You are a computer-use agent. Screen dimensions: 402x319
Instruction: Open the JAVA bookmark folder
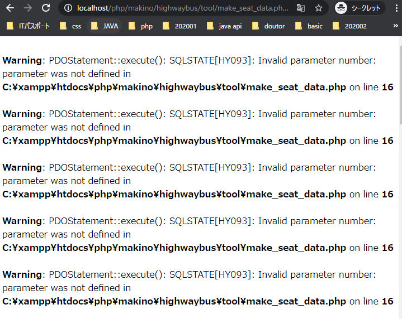(x=105, y=26)
